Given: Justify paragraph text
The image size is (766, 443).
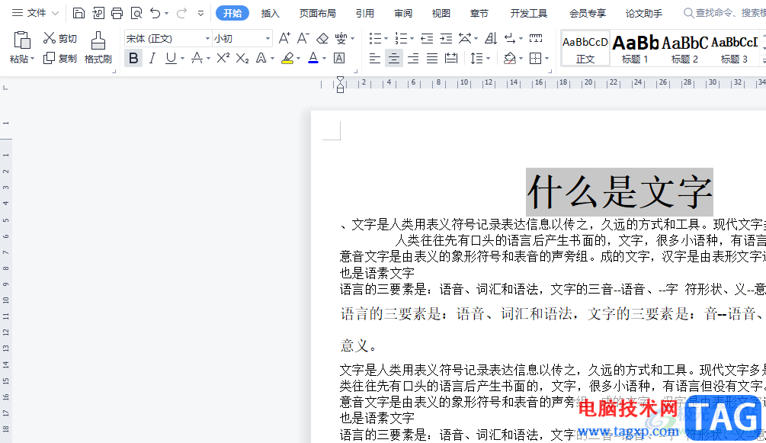Looking at the screenshot, I should (x=432, y=59).
